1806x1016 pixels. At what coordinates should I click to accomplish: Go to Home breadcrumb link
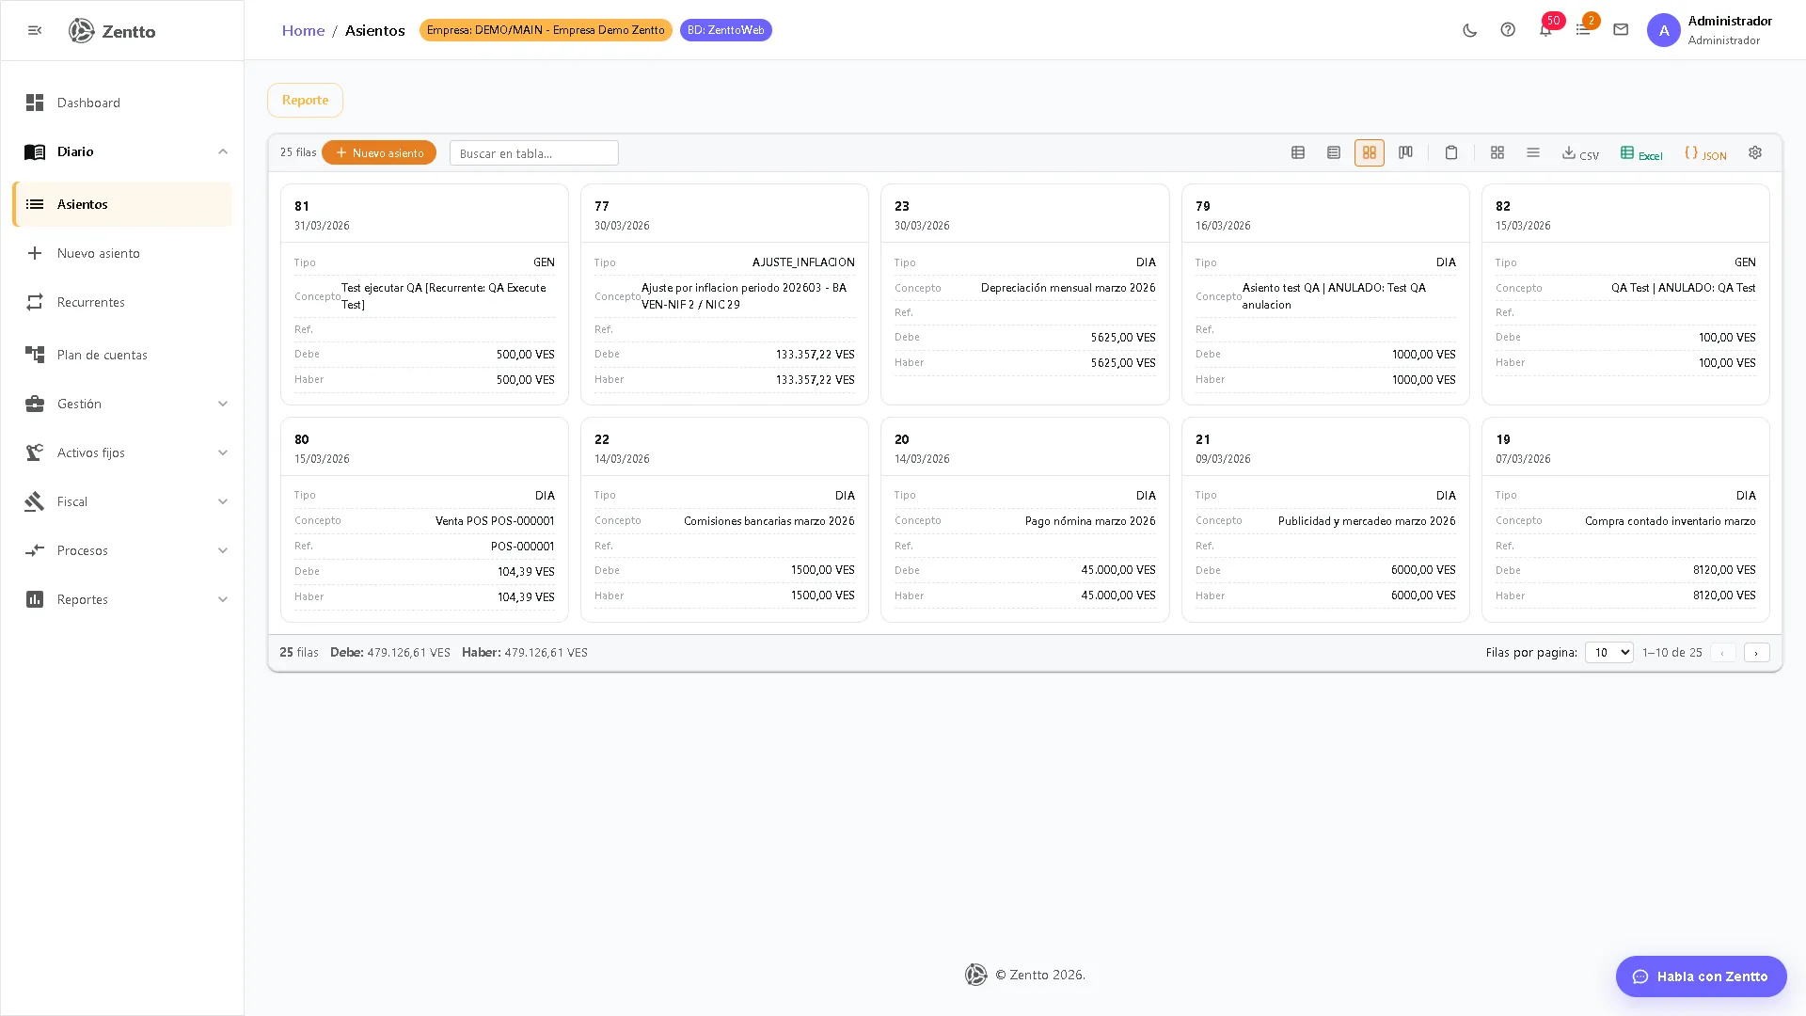point(303,30)
